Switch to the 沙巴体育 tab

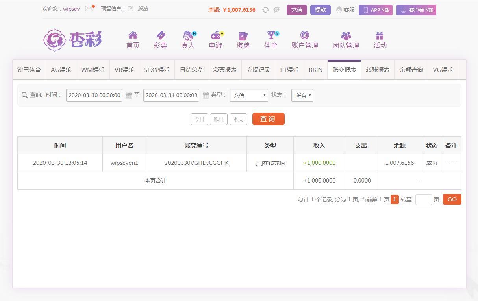(x=29, y=70)
